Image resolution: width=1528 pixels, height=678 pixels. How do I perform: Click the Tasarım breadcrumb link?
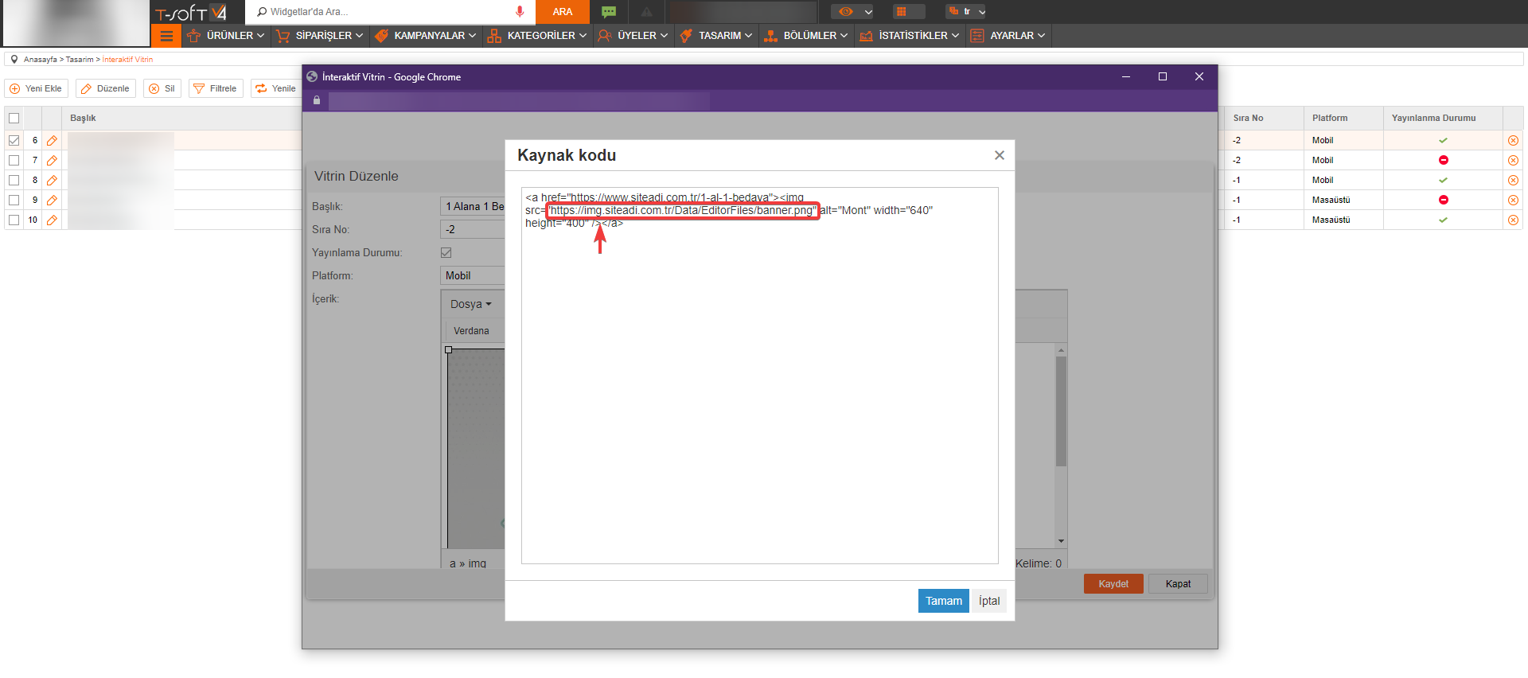80,59
